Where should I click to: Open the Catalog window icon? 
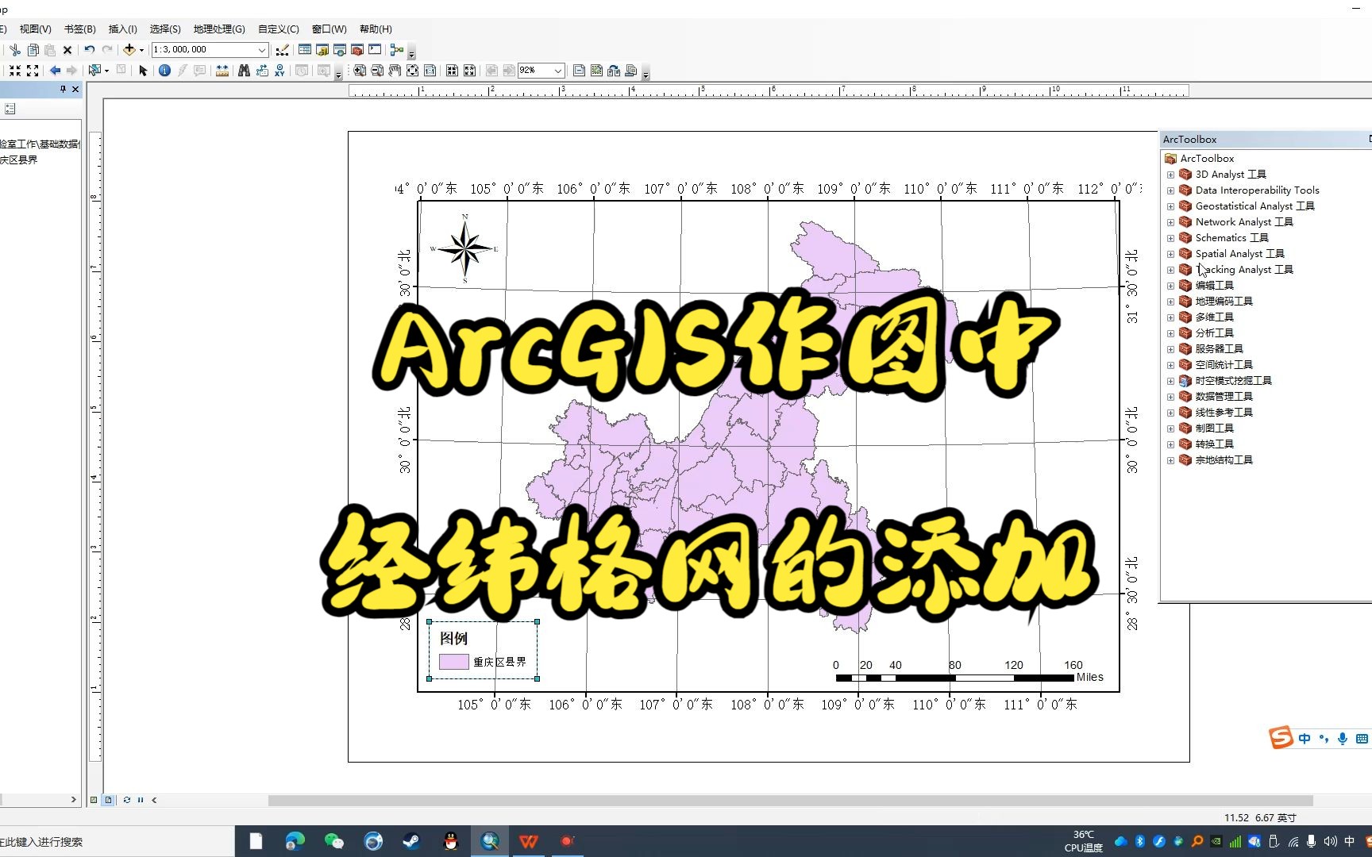[x=322, y=49]
